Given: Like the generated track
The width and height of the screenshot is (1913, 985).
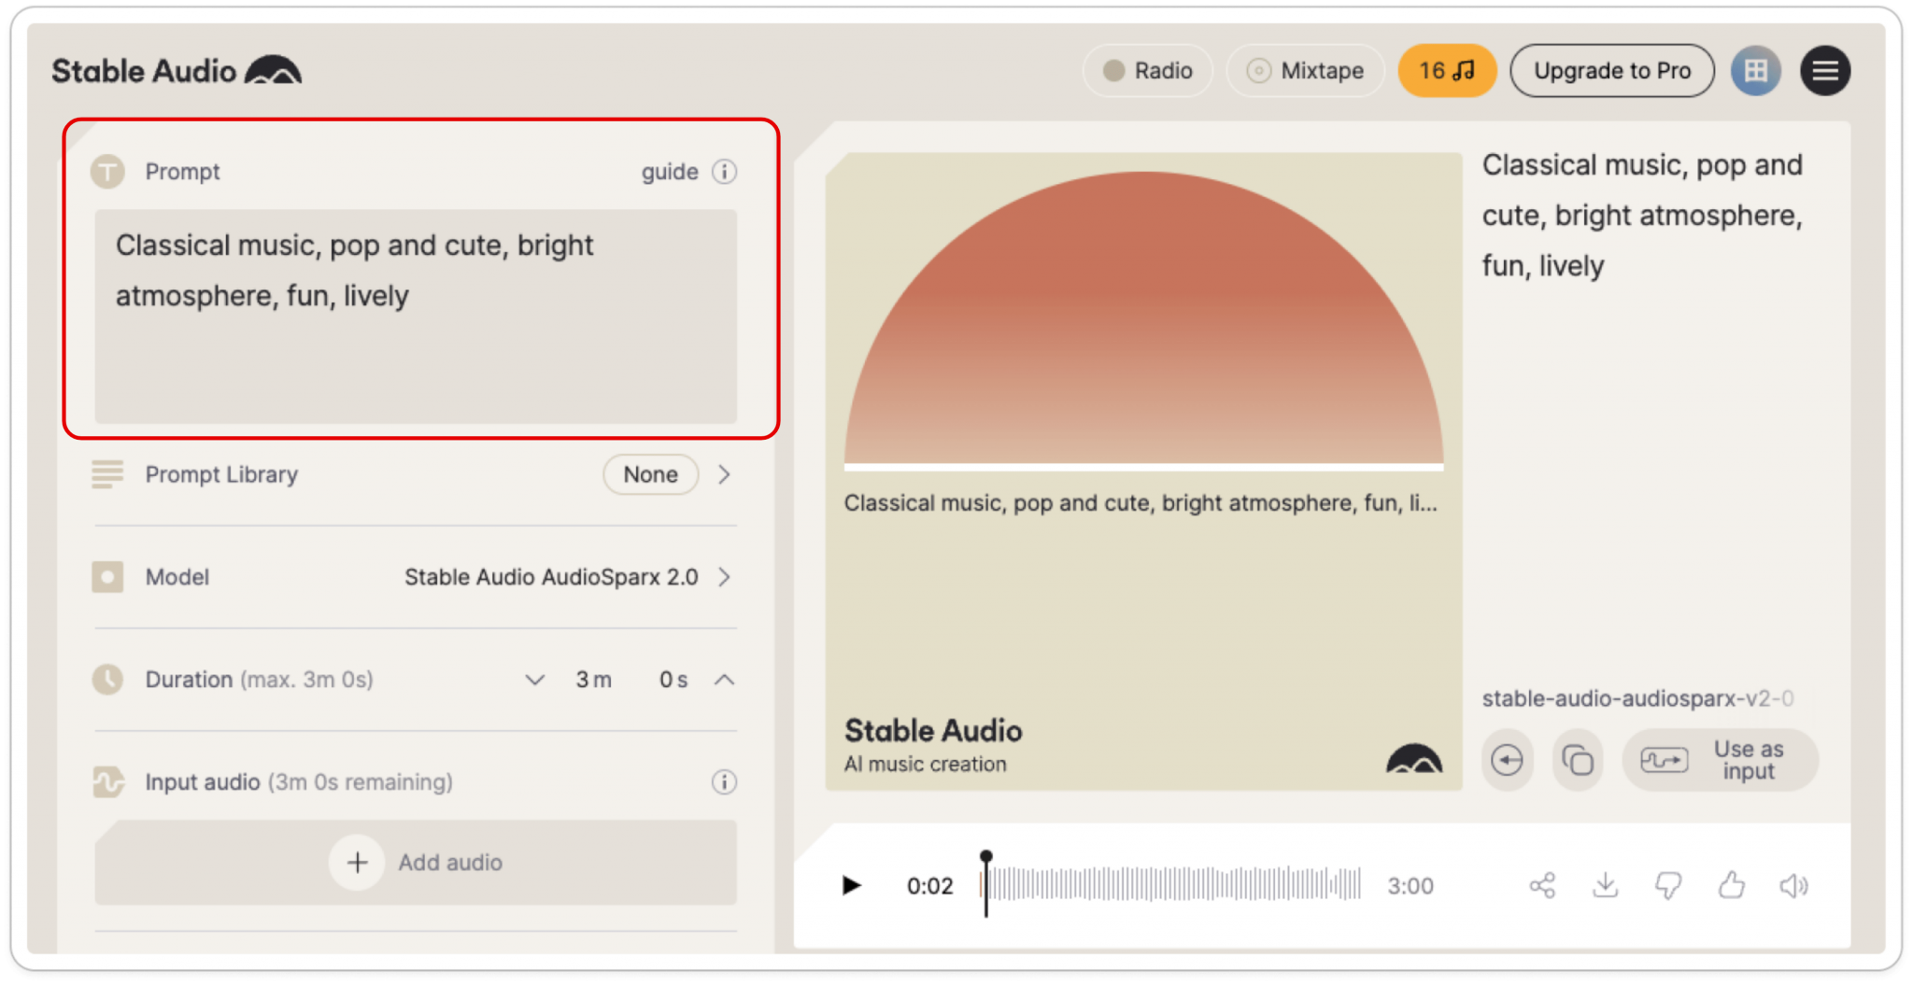Looking at the screenshot, I should click(x=1732, y=885).
